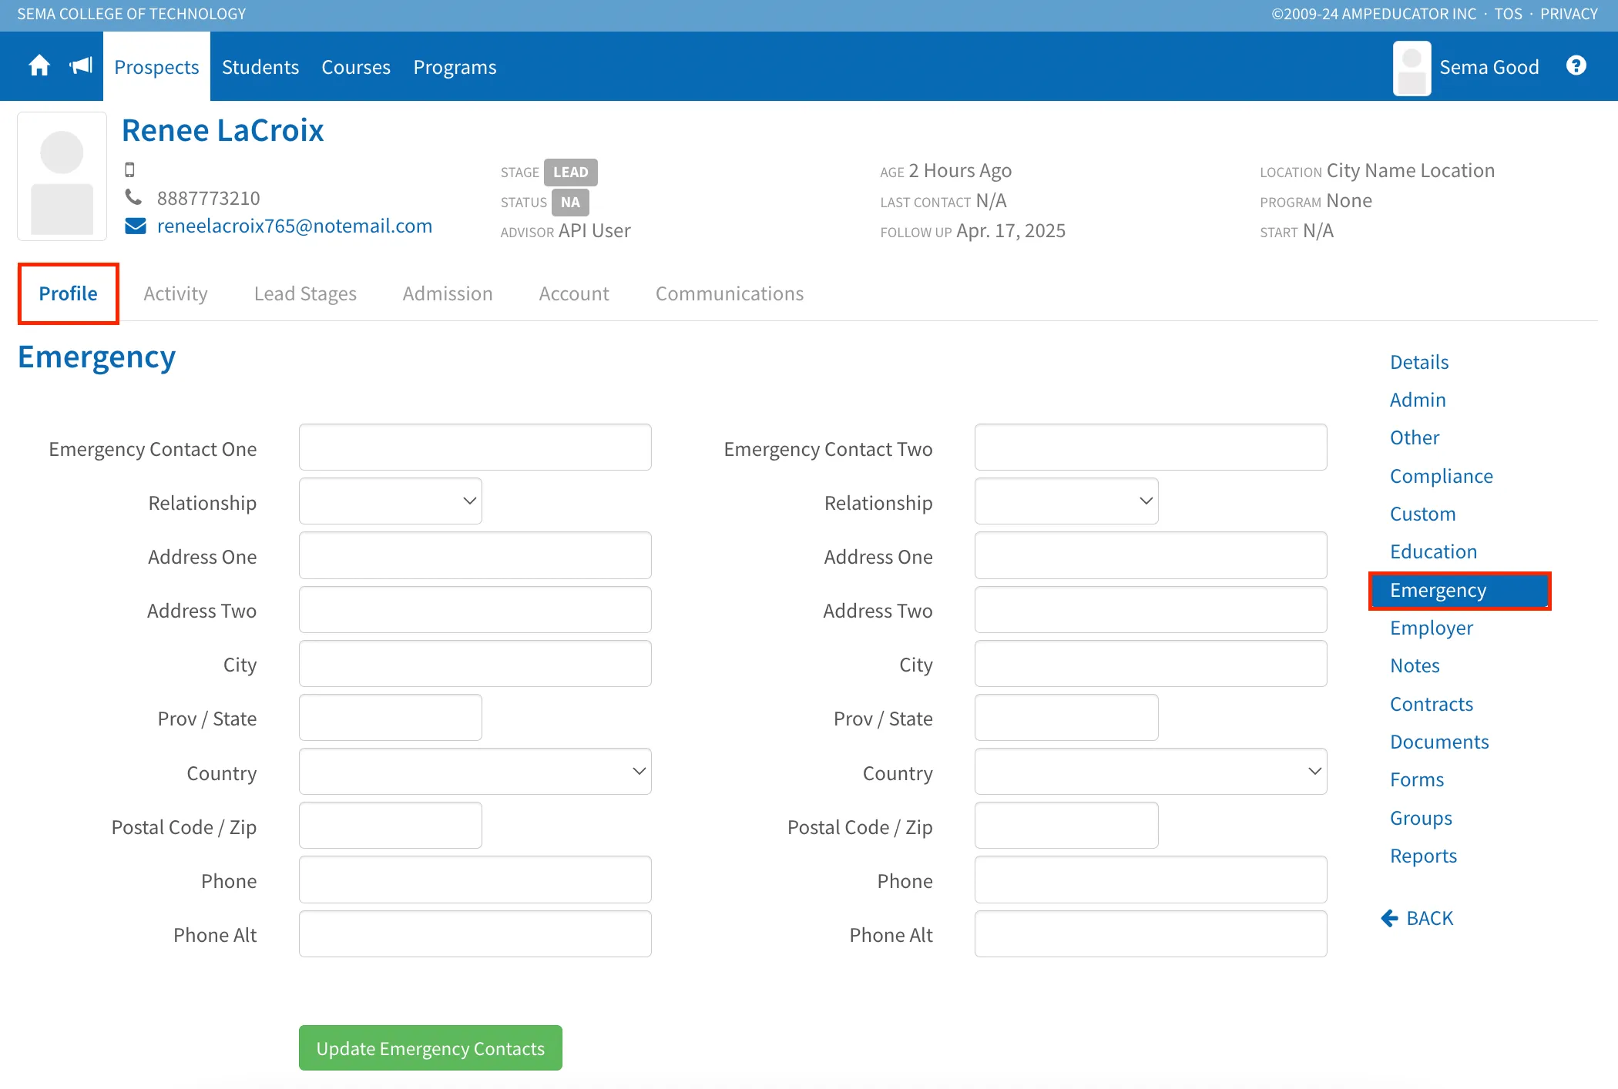Image resolution: width=1618 pixels, height=1089 pixels.
Task: Click Contact Two City field
Action: pyautogui.click(x=1151, y=664)
